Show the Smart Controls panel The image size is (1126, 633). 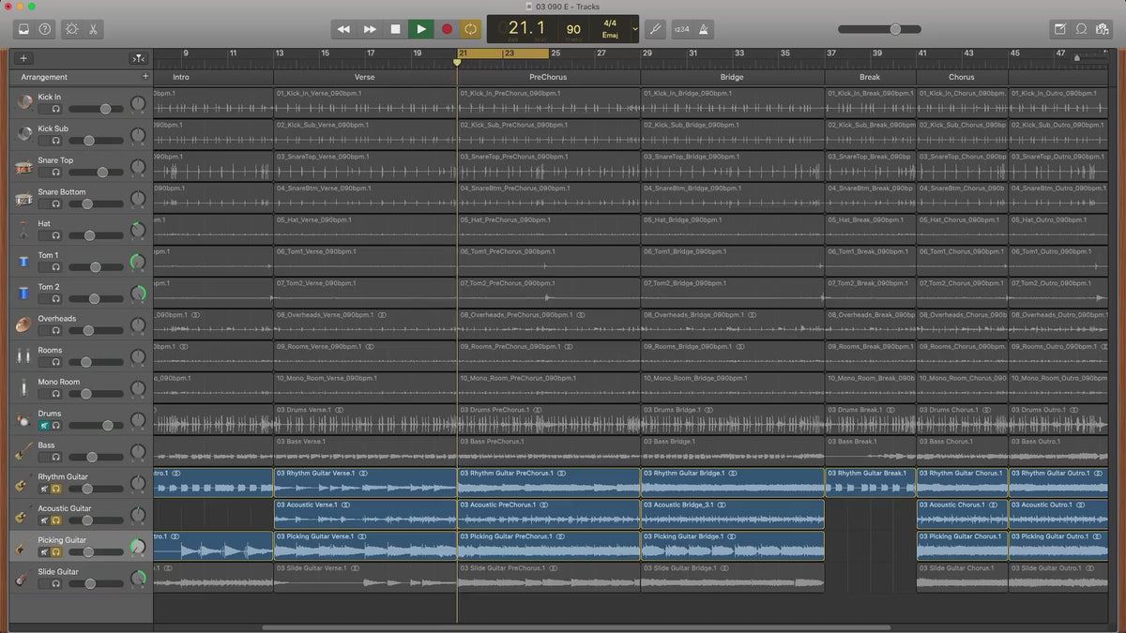pyautogui.click(x=72, y=29)
